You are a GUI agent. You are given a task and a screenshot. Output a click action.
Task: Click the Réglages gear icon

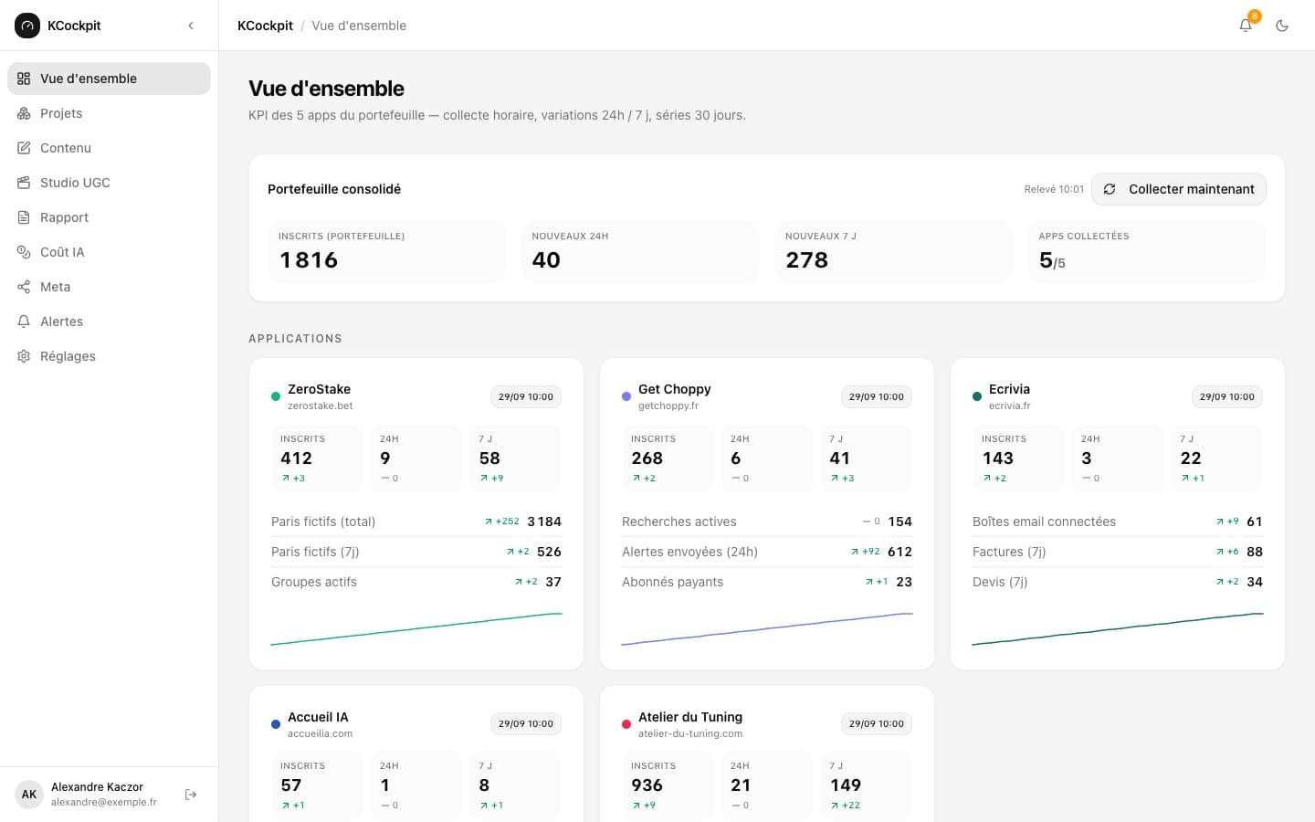pyautogui.click(x=24, y=356)
